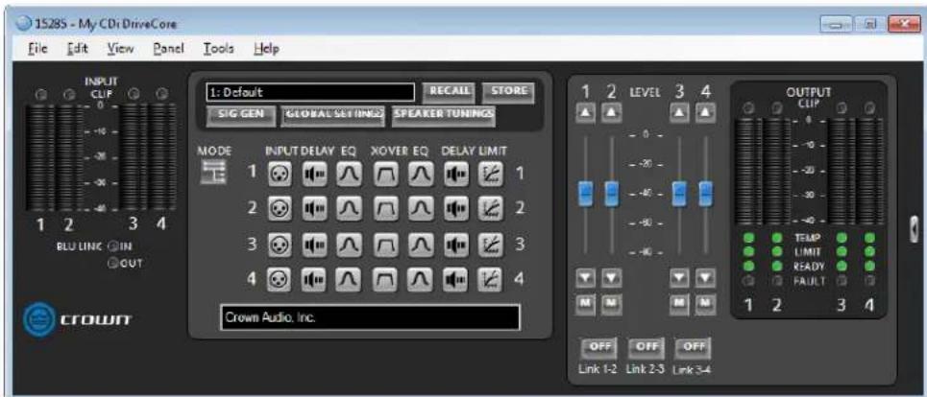
Task: Toggle Link 2-3 OFF button
Action: point(646,349)
